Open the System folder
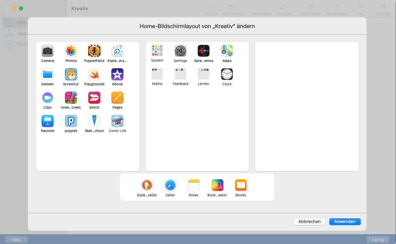 (x=157, y=51)
